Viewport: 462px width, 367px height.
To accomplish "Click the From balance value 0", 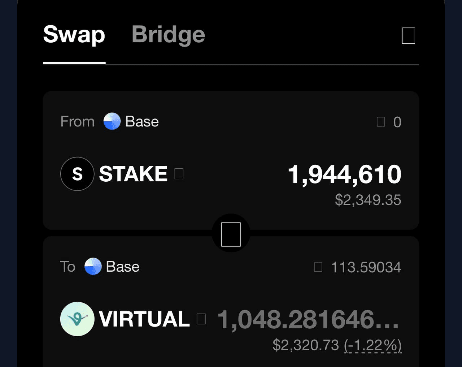I will click(x=397, y=122).
